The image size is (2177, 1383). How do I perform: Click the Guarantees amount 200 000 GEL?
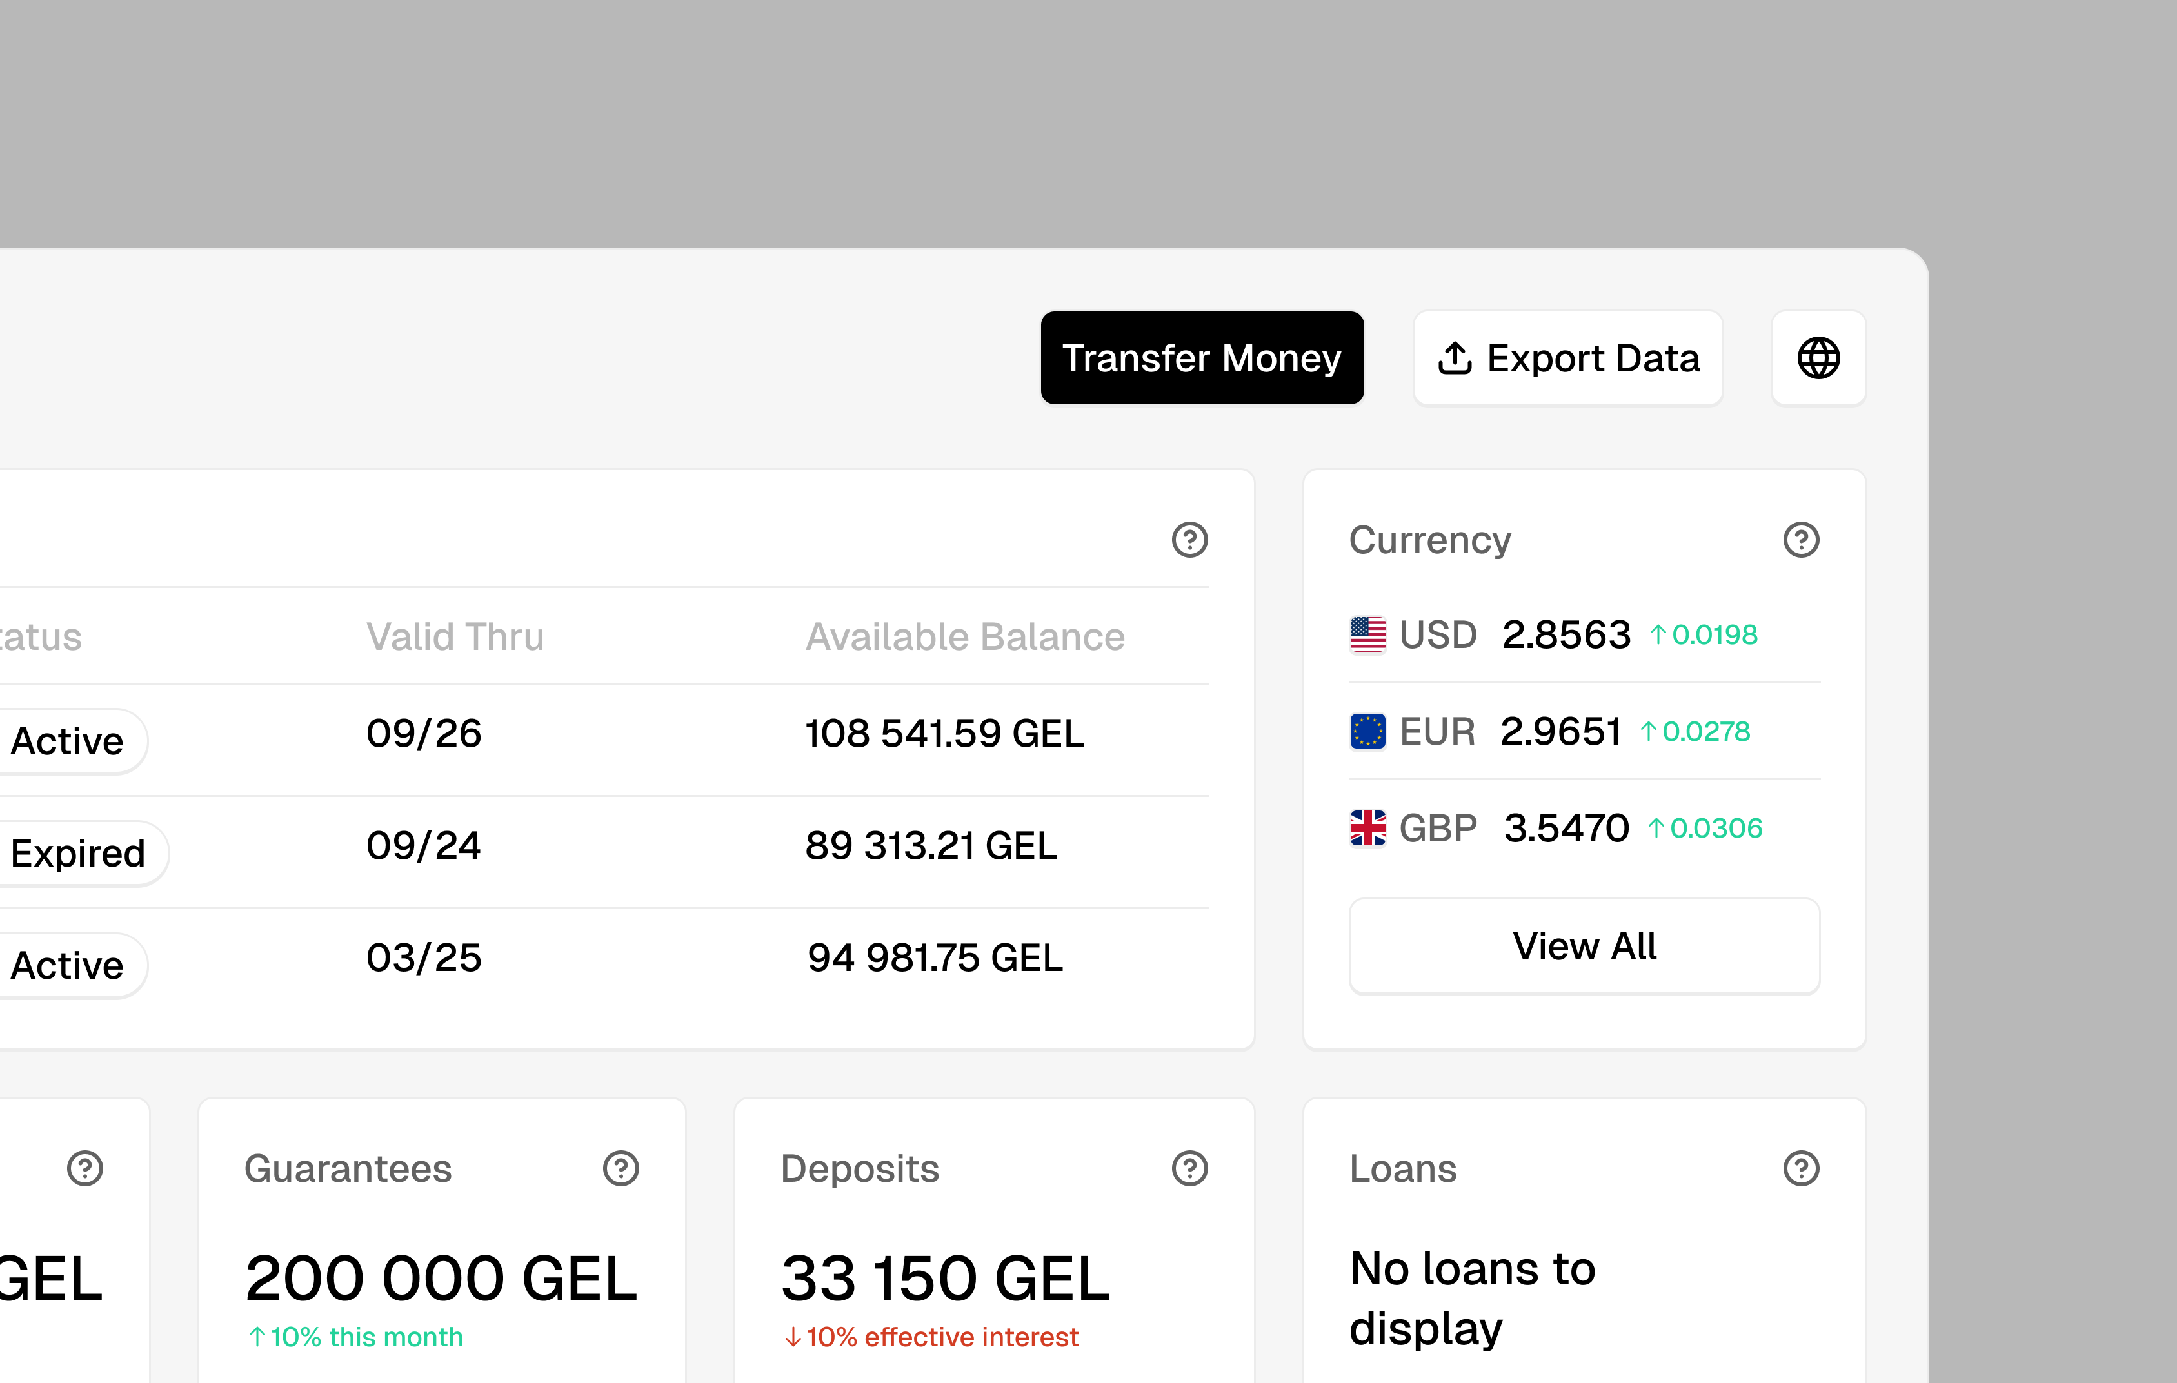441,1278
